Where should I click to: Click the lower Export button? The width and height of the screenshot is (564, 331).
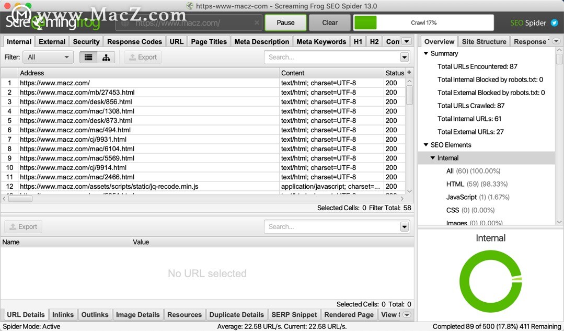(24, 226)
